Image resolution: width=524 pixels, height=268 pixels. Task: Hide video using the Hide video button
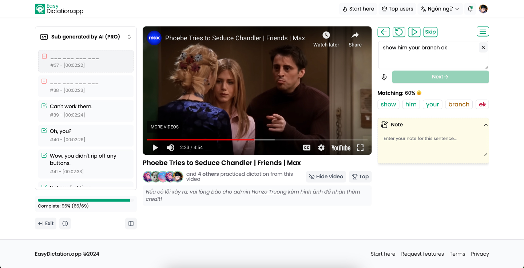[x=326, y=177]
